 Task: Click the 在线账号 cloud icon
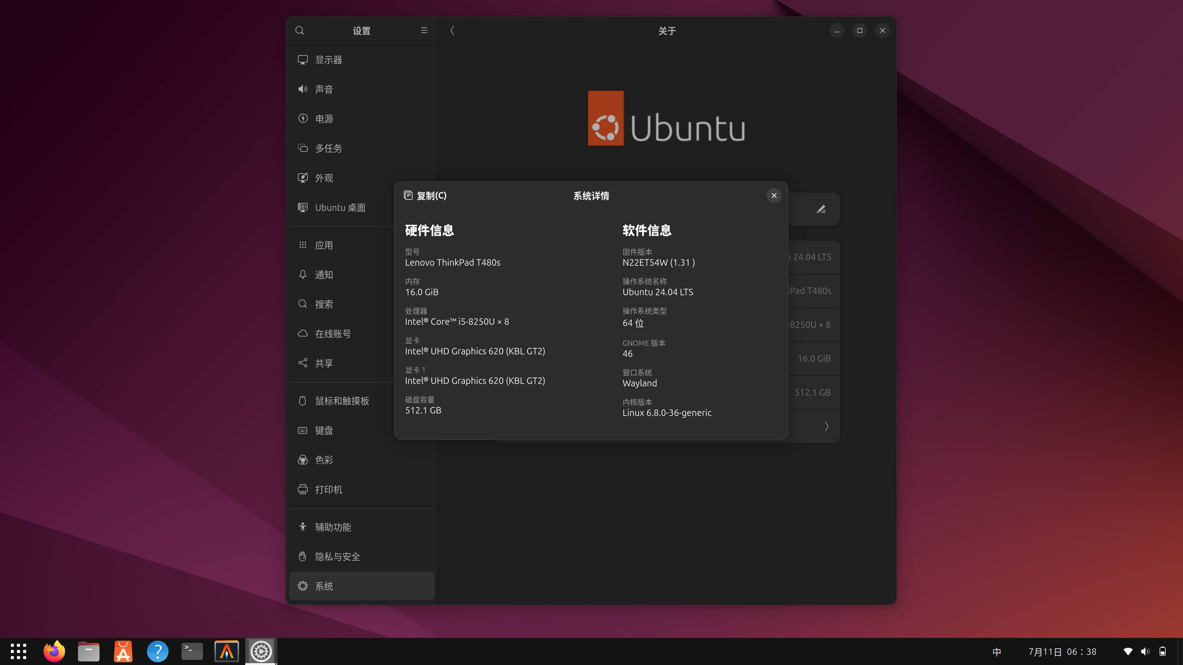303,333
